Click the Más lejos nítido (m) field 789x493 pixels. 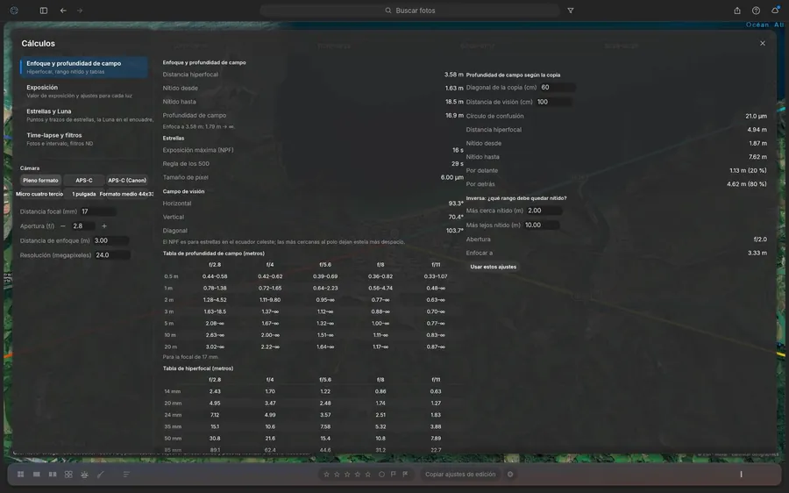click(542, 225)
